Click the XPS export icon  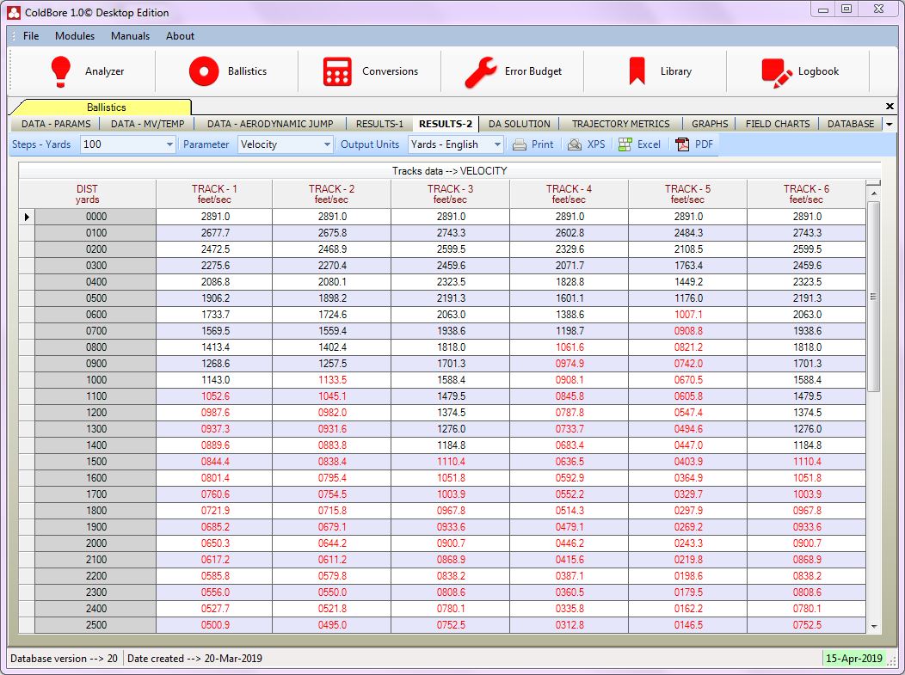pyautogui.click(x=575, y=144)
